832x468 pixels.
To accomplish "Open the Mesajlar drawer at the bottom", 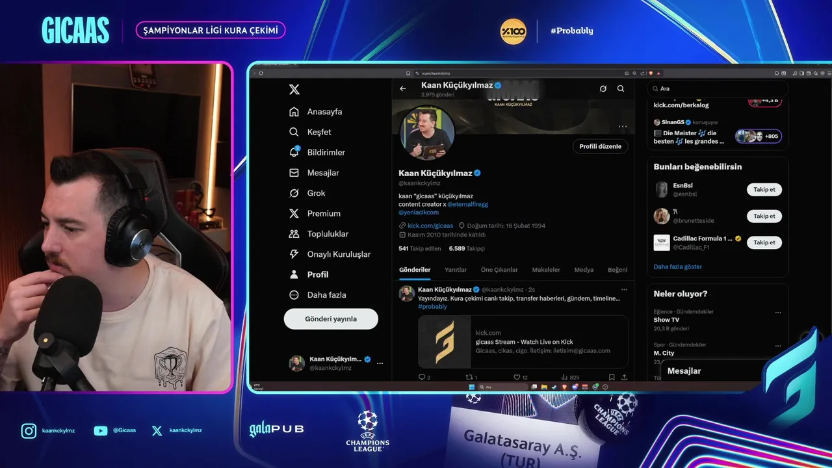I will [712, 371].
